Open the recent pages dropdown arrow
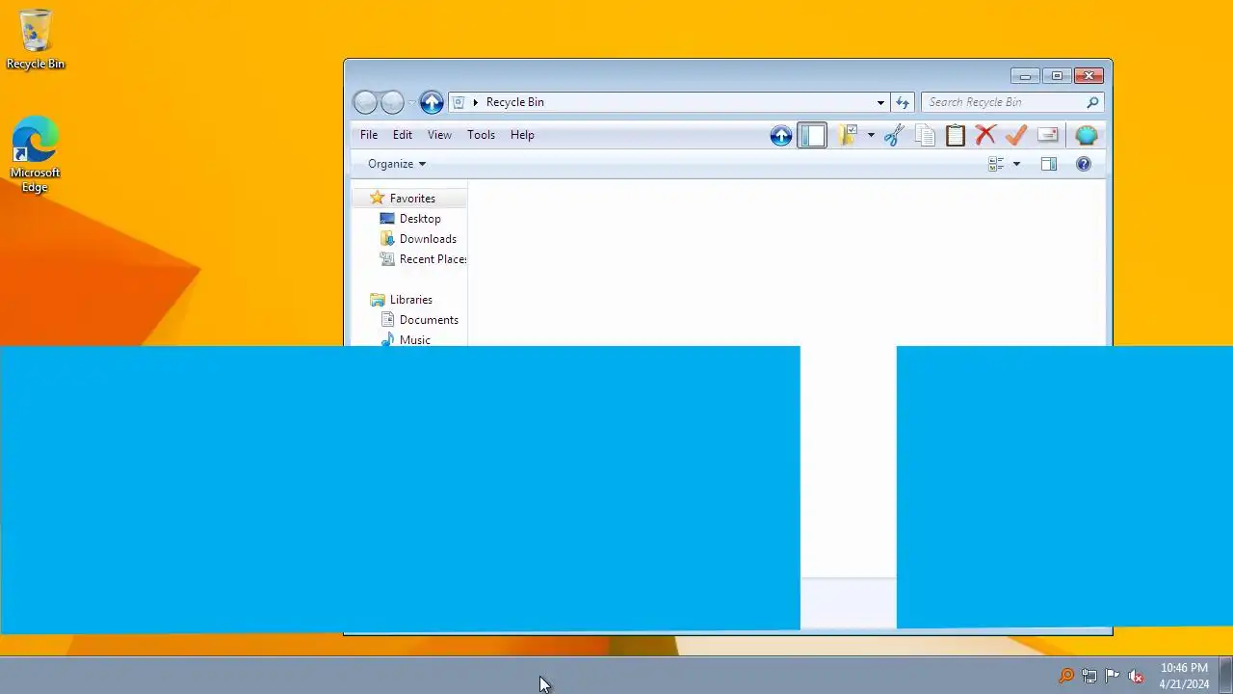The image size is (1233, 694). coord(412,102)
